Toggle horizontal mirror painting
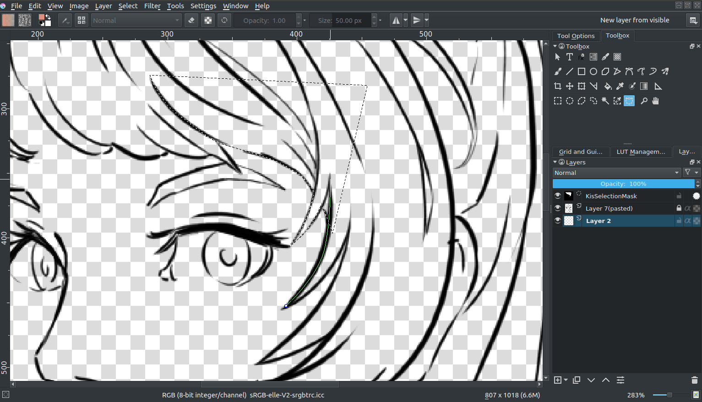 click(395, 20)
